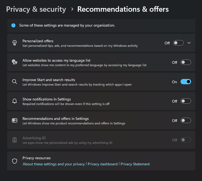
Task: Turn on the language list access toggle
Action: coord(186,62)
